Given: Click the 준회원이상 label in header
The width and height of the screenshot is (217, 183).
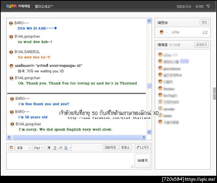Looking at the screenshot, I should (184, 7).
